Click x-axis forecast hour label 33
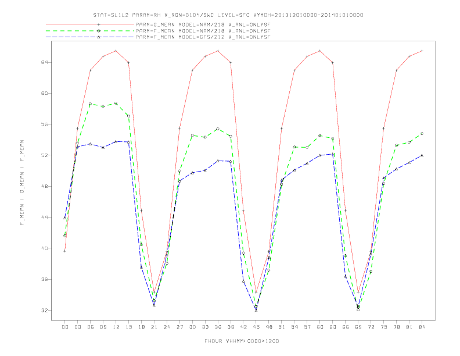The image size is (460, 356). point(205,327)
